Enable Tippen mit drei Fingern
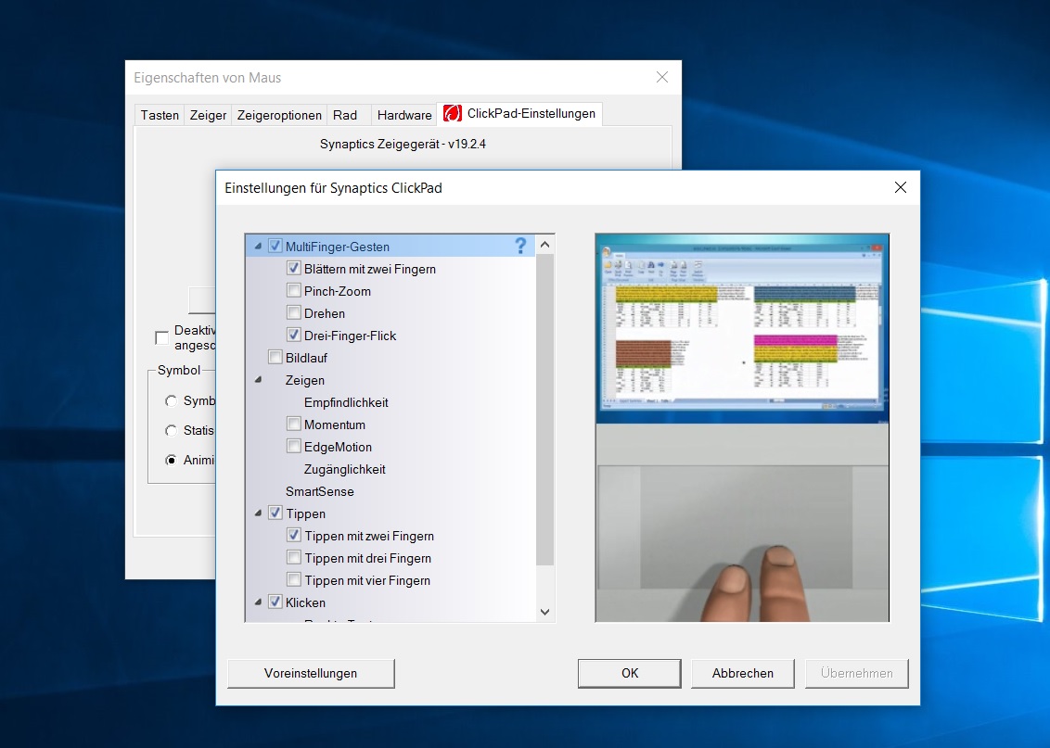1050x748 pixels. pos(293,557)
